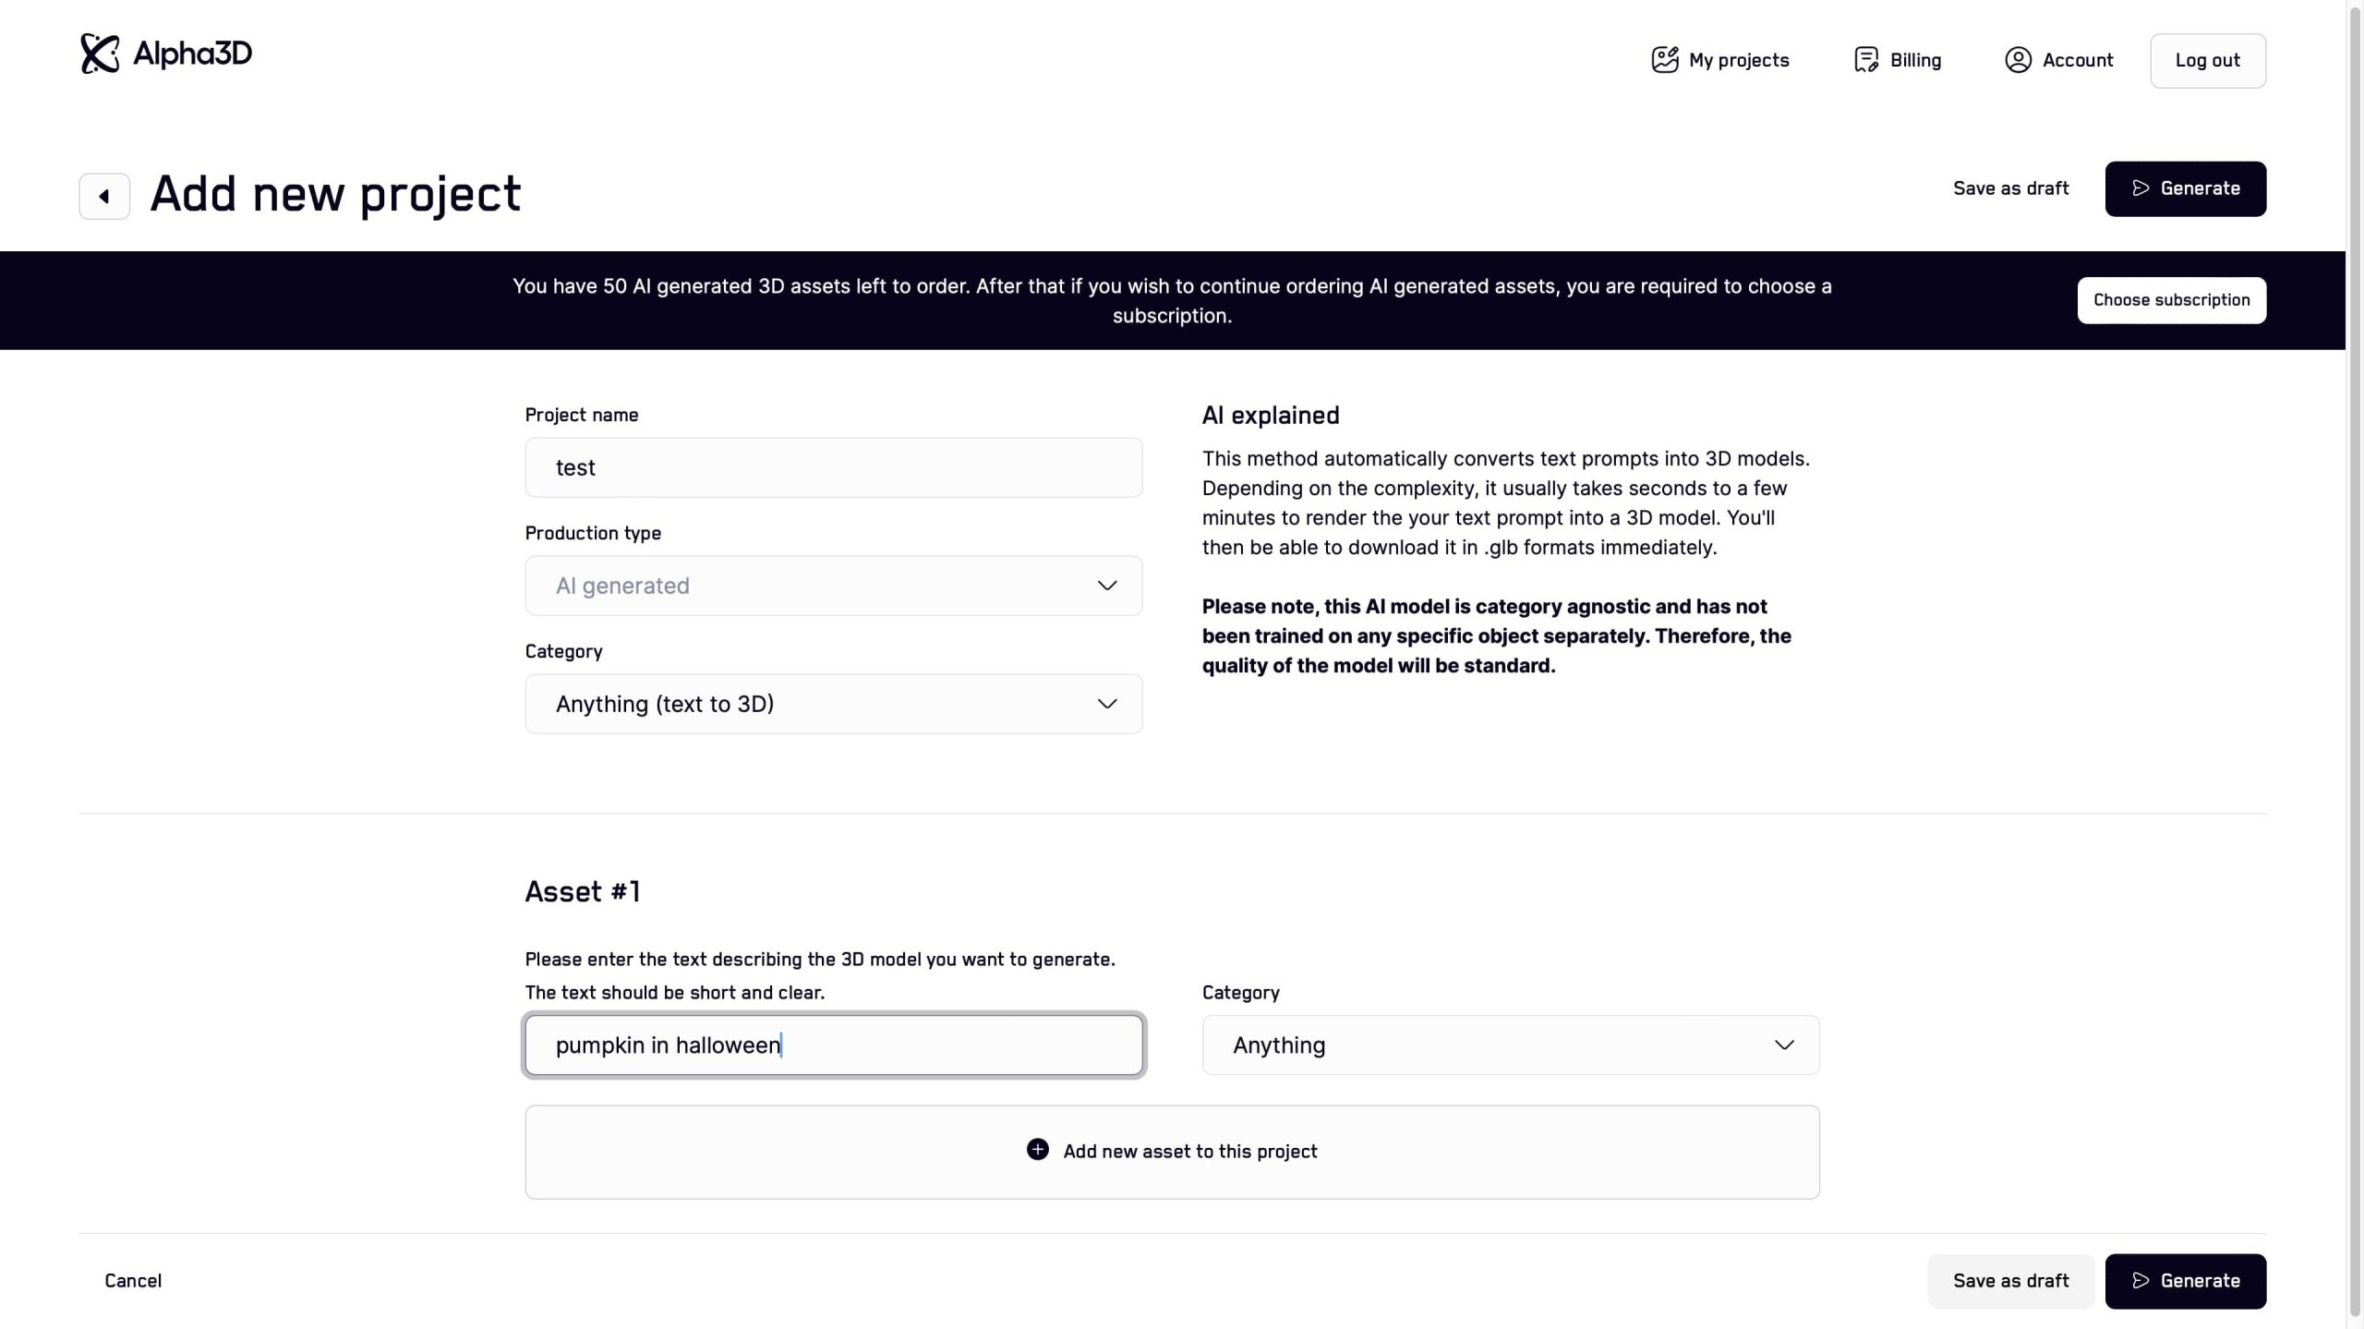Click the top Save as draft link
The height and width of the screenshot is (1329, 2364).
tap(2010, 188)
